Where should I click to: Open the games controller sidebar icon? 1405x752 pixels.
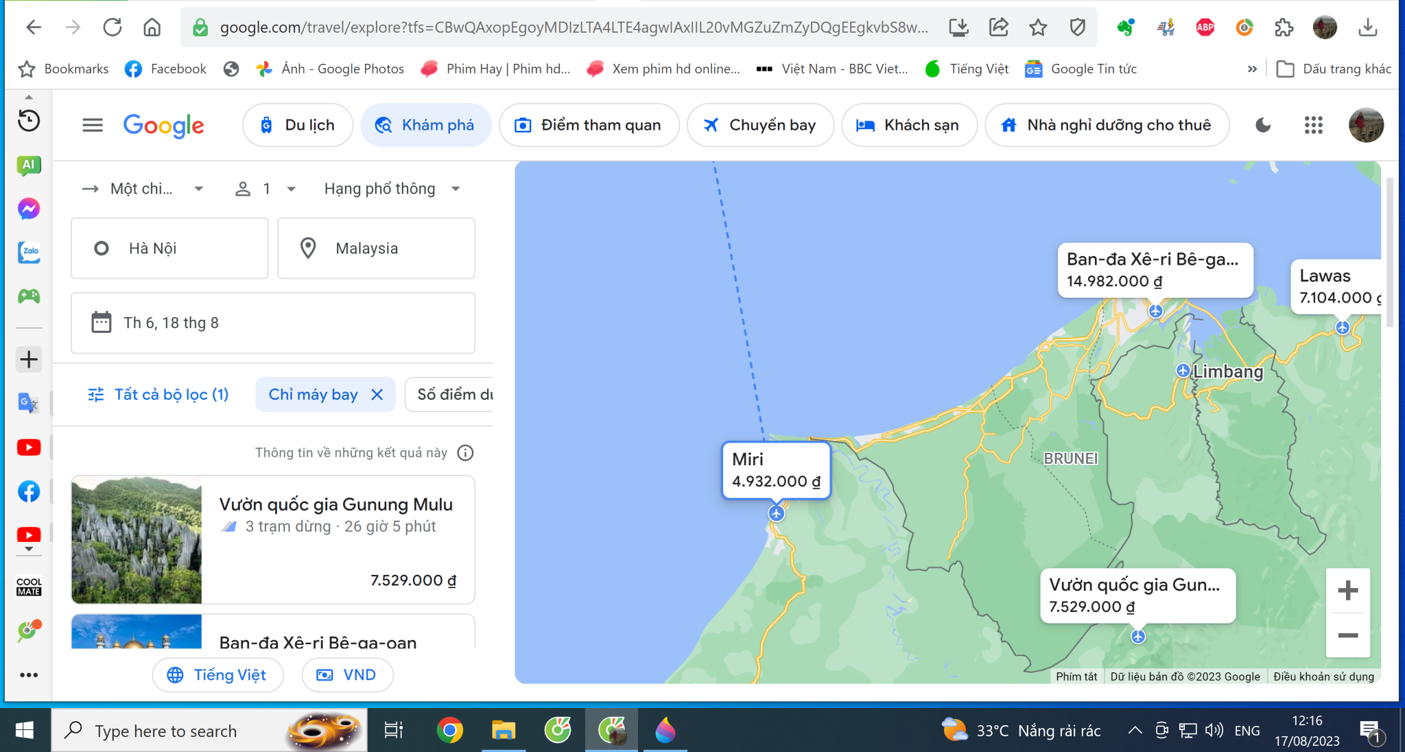click(29, 296)
